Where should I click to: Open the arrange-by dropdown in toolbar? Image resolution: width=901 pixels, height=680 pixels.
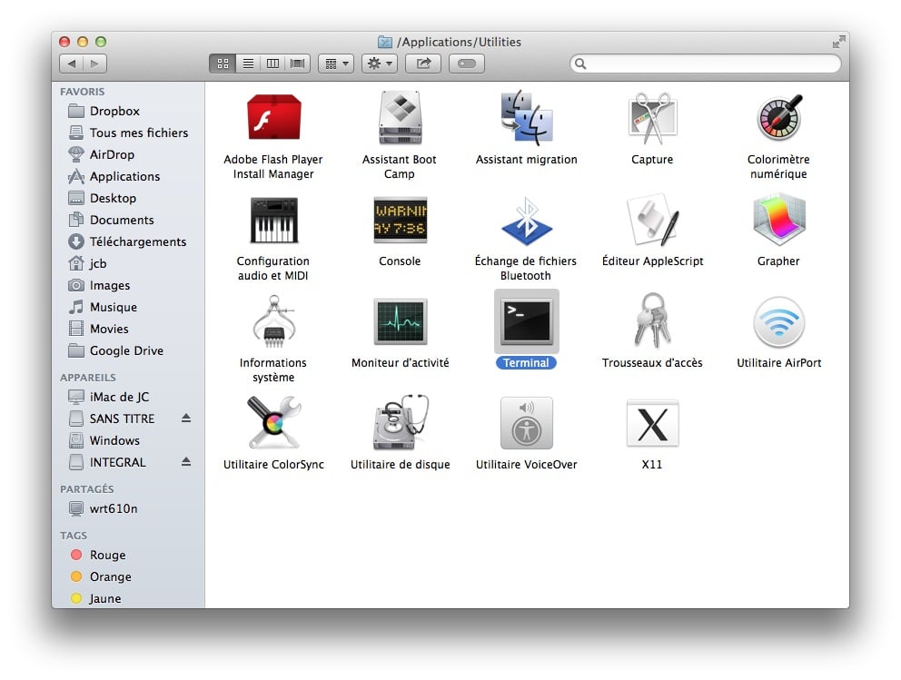[x=335, y=64]
